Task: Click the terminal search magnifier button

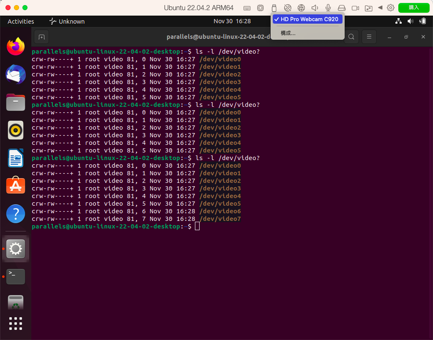Action: [351, 37]
